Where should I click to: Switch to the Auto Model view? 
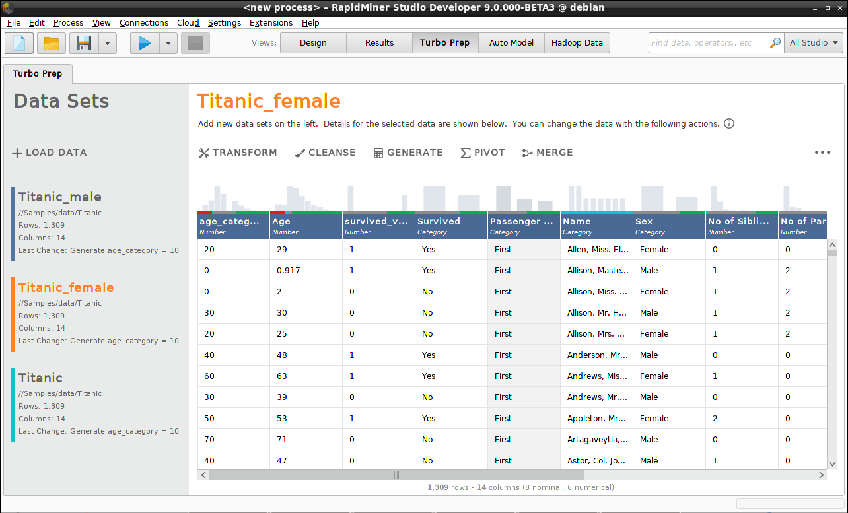511,42
